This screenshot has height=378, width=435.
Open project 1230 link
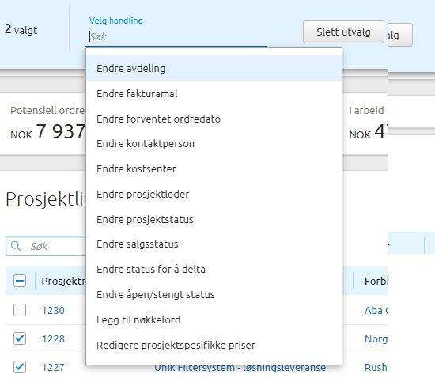coord(53,310)
